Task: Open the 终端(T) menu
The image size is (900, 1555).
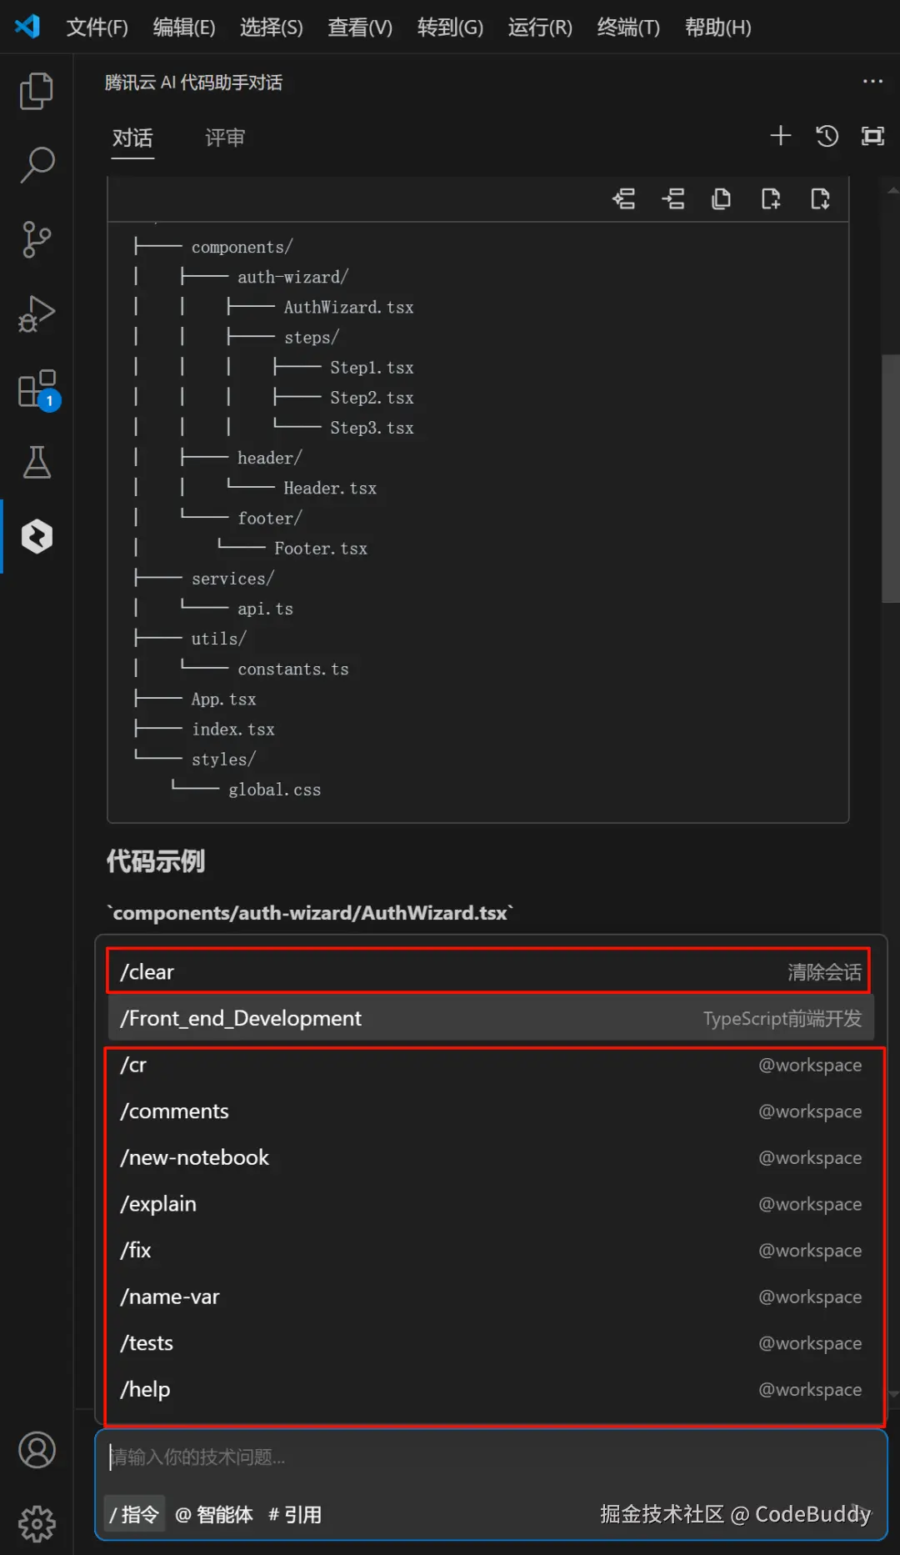Action: (x=628, y=28)
